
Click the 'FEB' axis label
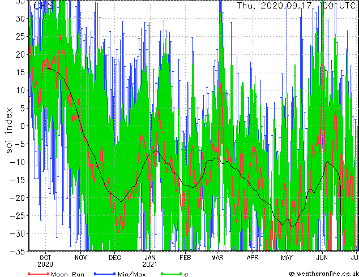185,258
